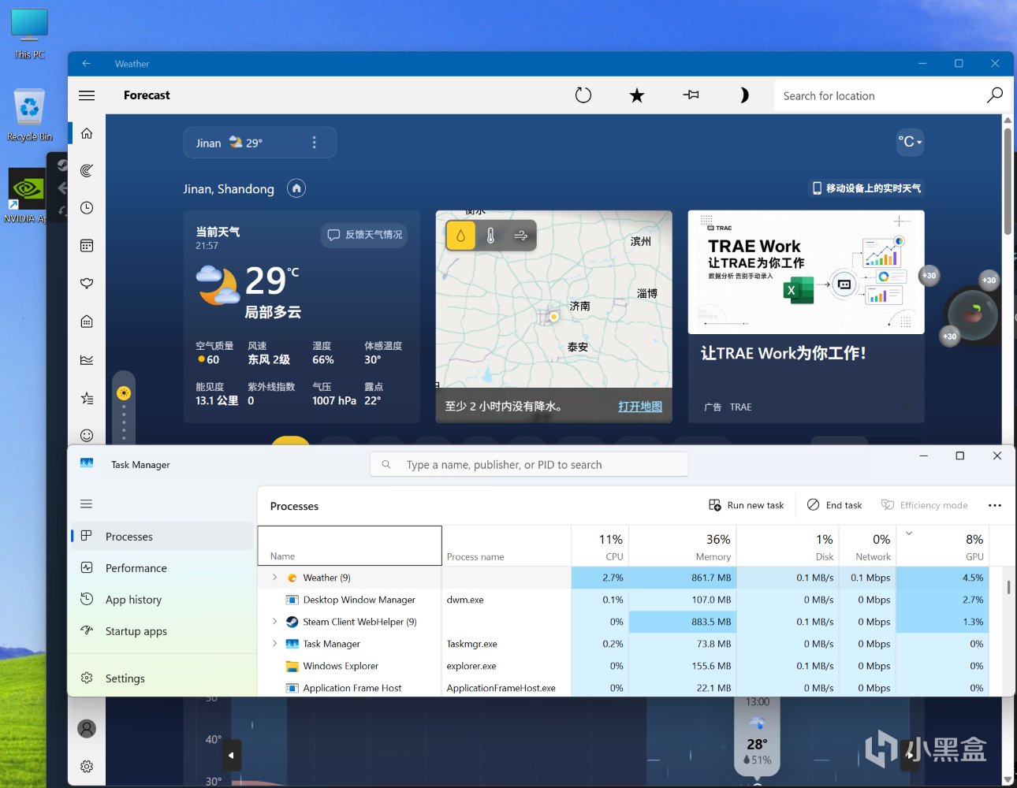Click the Run new task button
Viewport: 1017px width, 788px height.
click(747, 505)
